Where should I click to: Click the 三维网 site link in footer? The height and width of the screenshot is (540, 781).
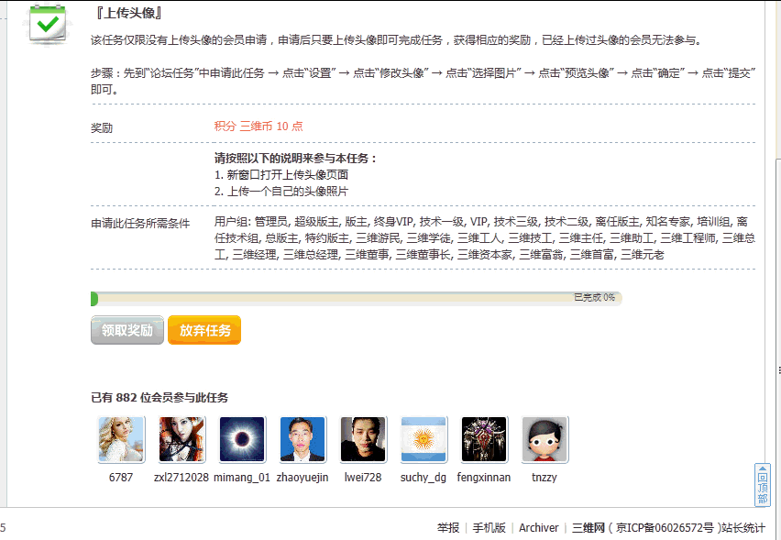point(588,527)
